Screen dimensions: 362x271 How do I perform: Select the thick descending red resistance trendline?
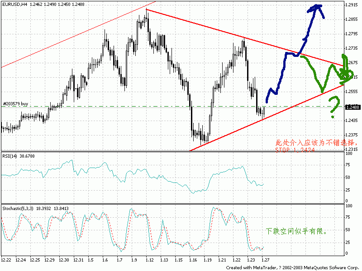click(245, 37)
